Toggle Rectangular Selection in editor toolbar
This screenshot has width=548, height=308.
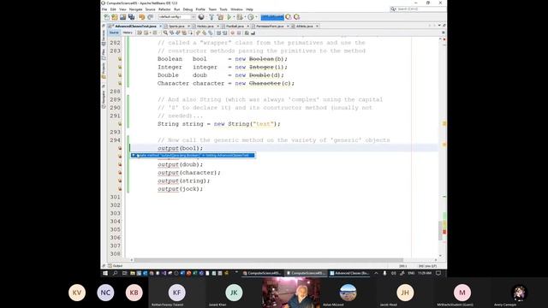click(190, 33)
